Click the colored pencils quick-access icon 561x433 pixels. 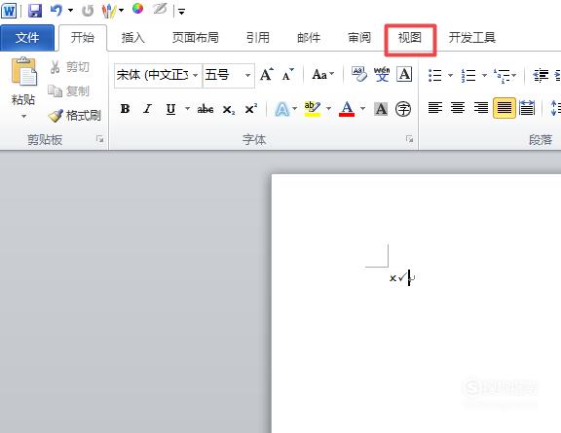109,11
